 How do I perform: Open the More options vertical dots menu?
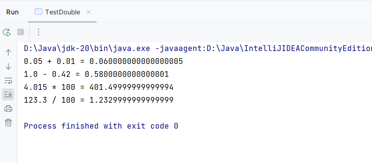click(39, 32)
